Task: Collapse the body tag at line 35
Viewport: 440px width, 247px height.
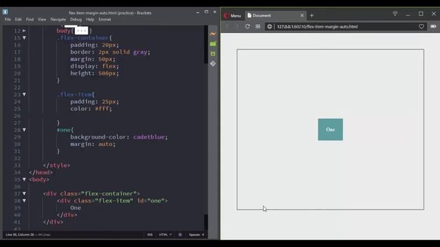Action: (x=24, y=180)
